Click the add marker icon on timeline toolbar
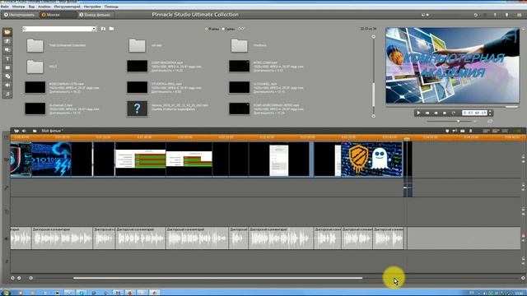This screenshot has width=527, height=296. 447,131
